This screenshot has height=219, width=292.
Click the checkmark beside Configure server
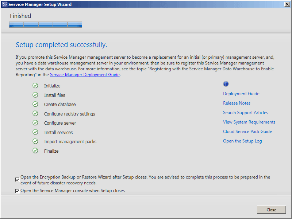pyautogui.click(x=35, y=123)
